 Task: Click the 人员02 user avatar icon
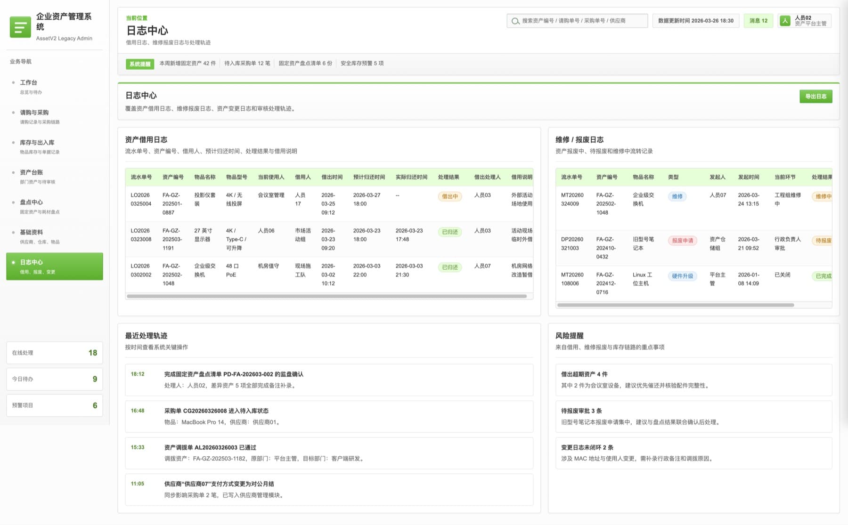785,21
